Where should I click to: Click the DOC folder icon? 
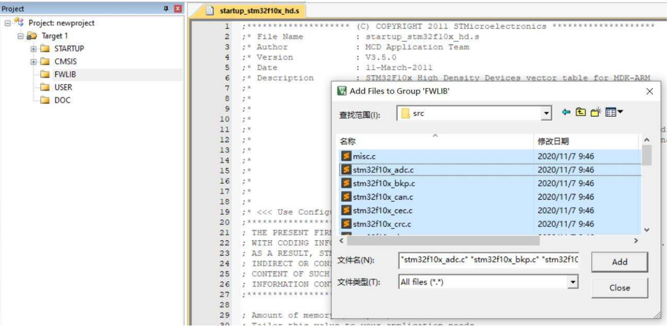(45, 101)
